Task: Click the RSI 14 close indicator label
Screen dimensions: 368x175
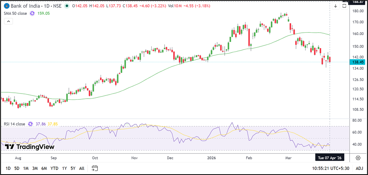Action: [x=14, y=124]
